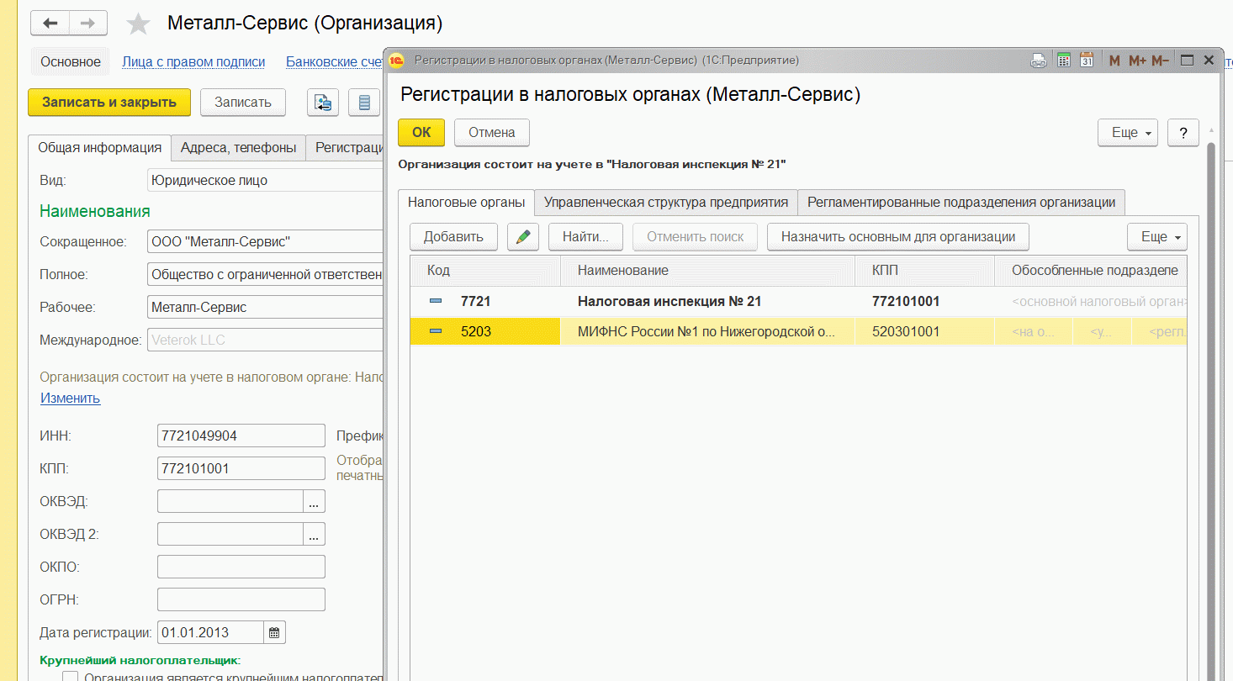Click the Международное name field
1233x681 pixels.
click(x=265, y=340)
